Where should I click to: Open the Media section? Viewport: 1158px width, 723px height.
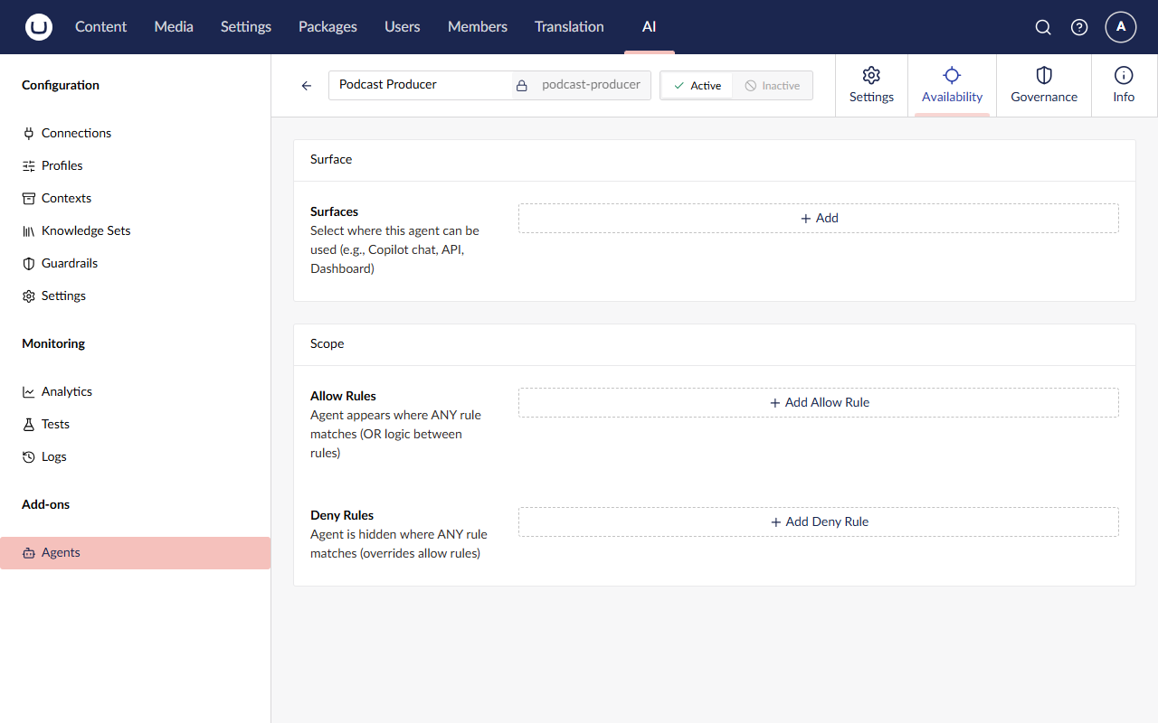pyautogui.click(x=174, y=27)
